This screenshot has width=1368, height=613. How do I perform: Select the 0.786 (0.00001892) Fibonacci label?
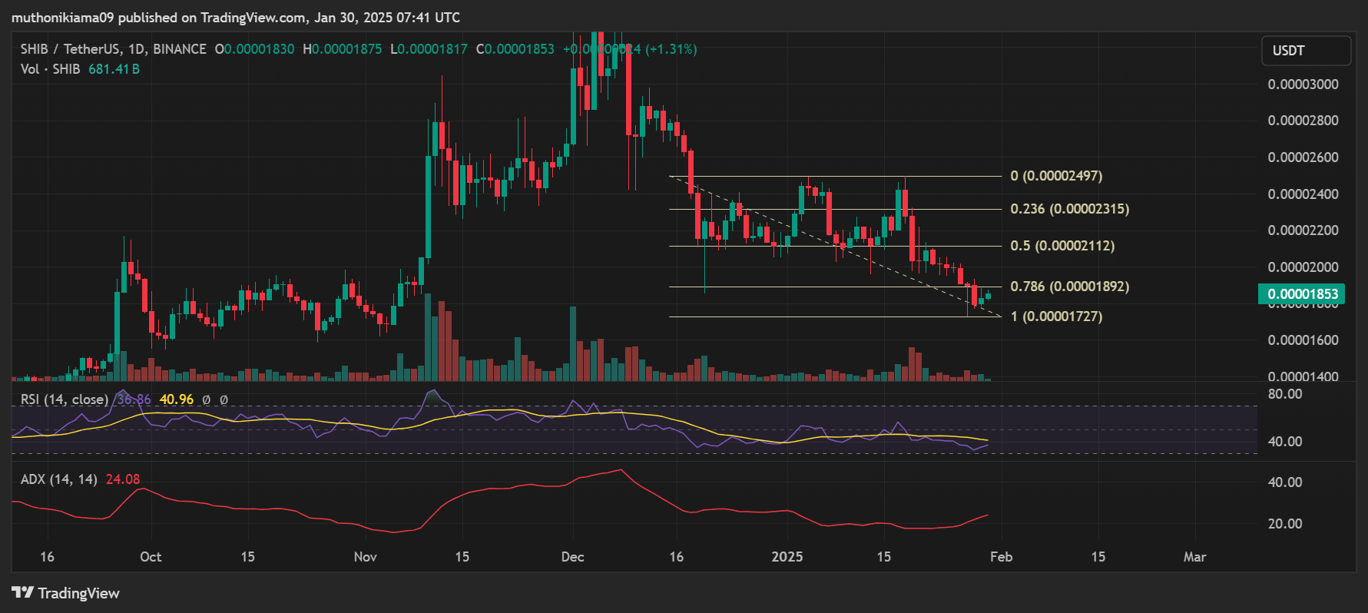(x=1069, y=287)
